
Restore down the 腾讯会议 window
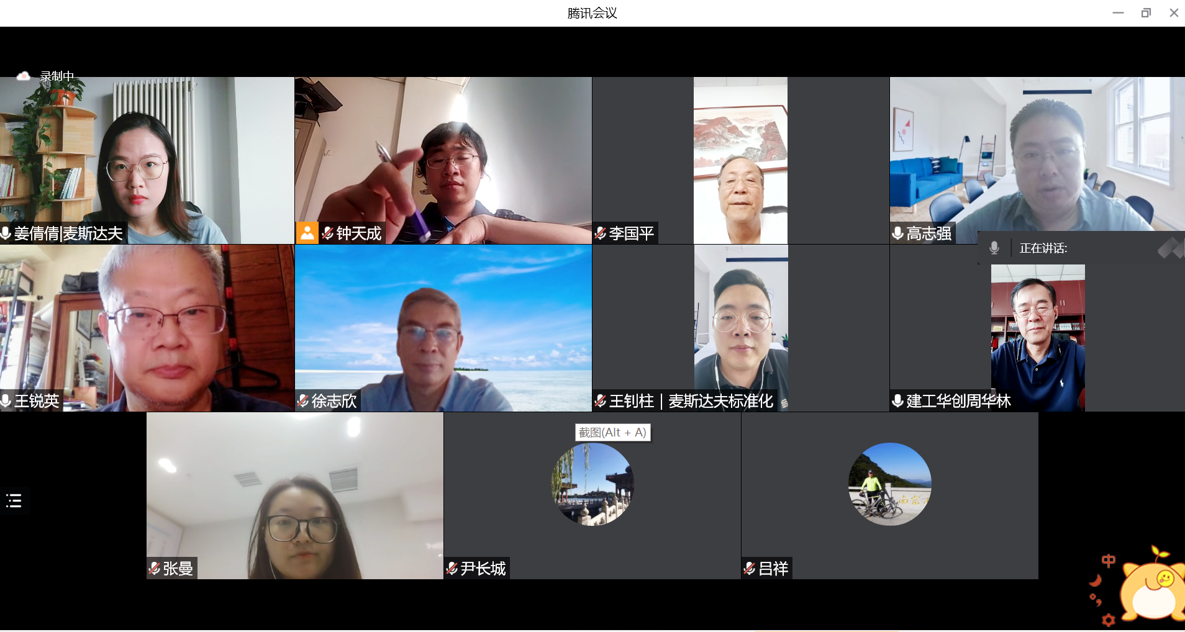[x=1146, y=13]
